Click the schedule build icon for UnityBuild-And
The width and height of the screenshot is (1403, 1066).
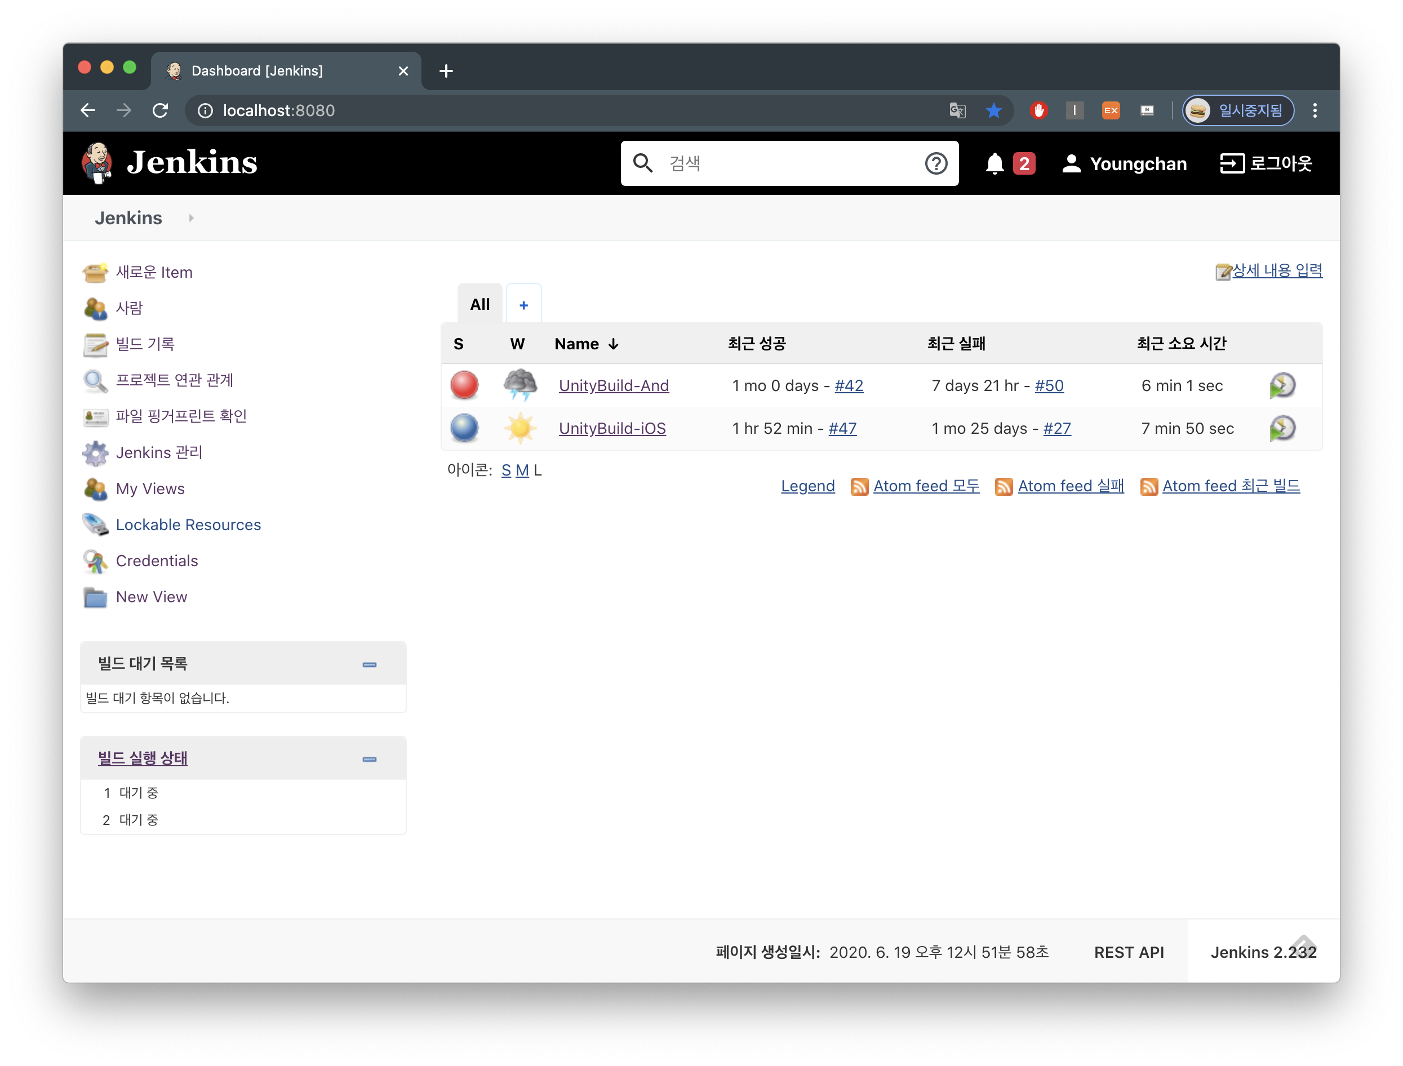pos(1282,385)
